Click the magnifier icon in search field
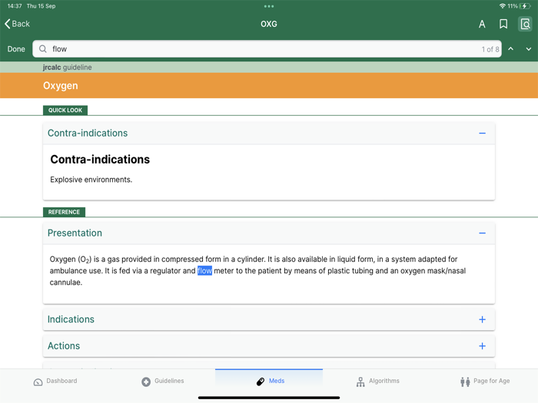This screenshot has height=403, width=538. pos(42,49)
